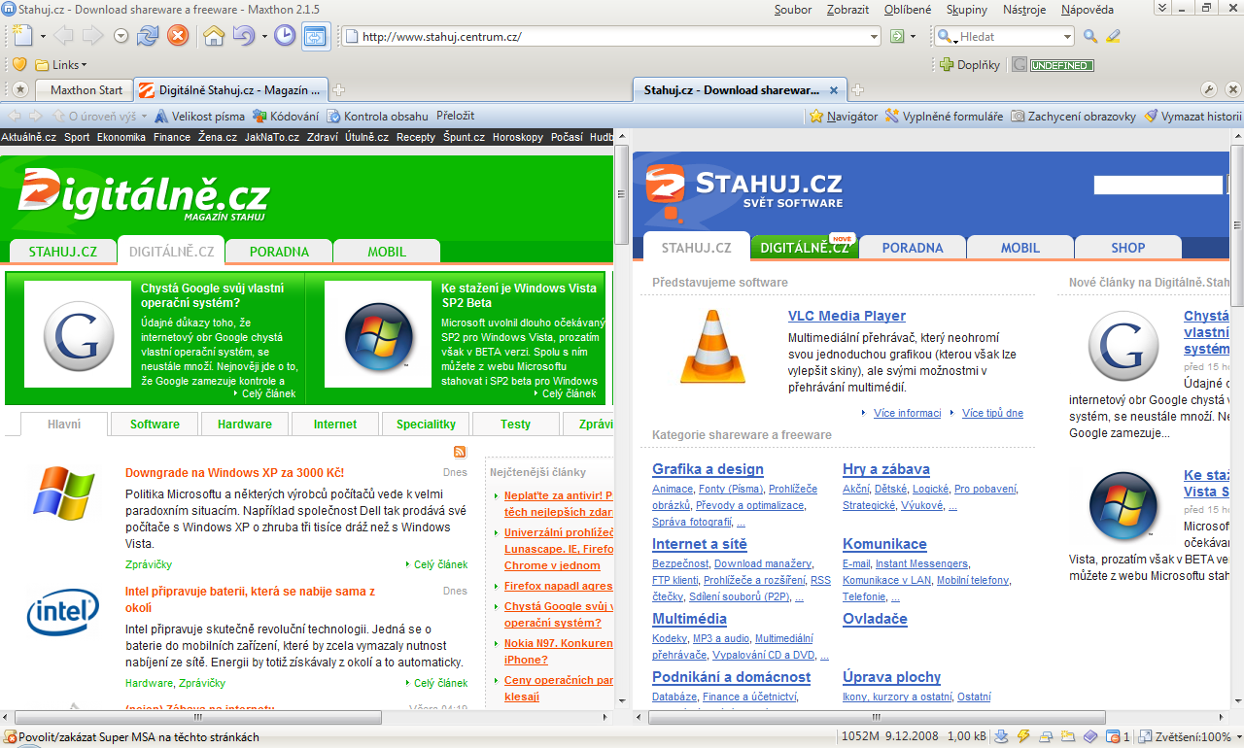Click the 1052M memory status text
1244x748 pixels.
(x=858, y=737)
